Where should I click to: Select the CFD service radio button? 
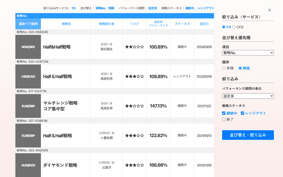(x=234, y=27)
